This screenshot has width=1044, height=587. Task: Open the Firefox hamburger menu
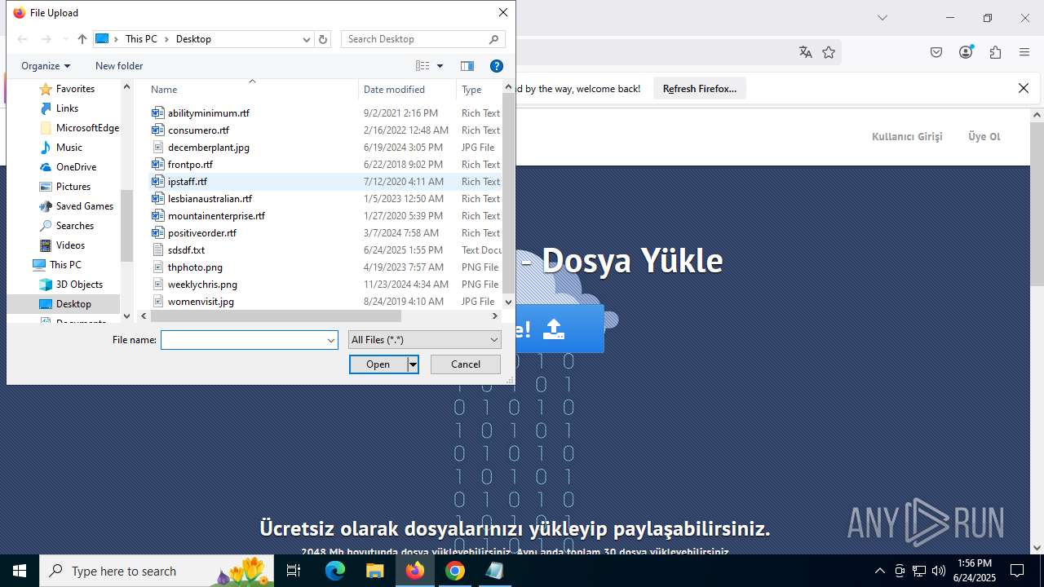click(x=1024, y=52)
